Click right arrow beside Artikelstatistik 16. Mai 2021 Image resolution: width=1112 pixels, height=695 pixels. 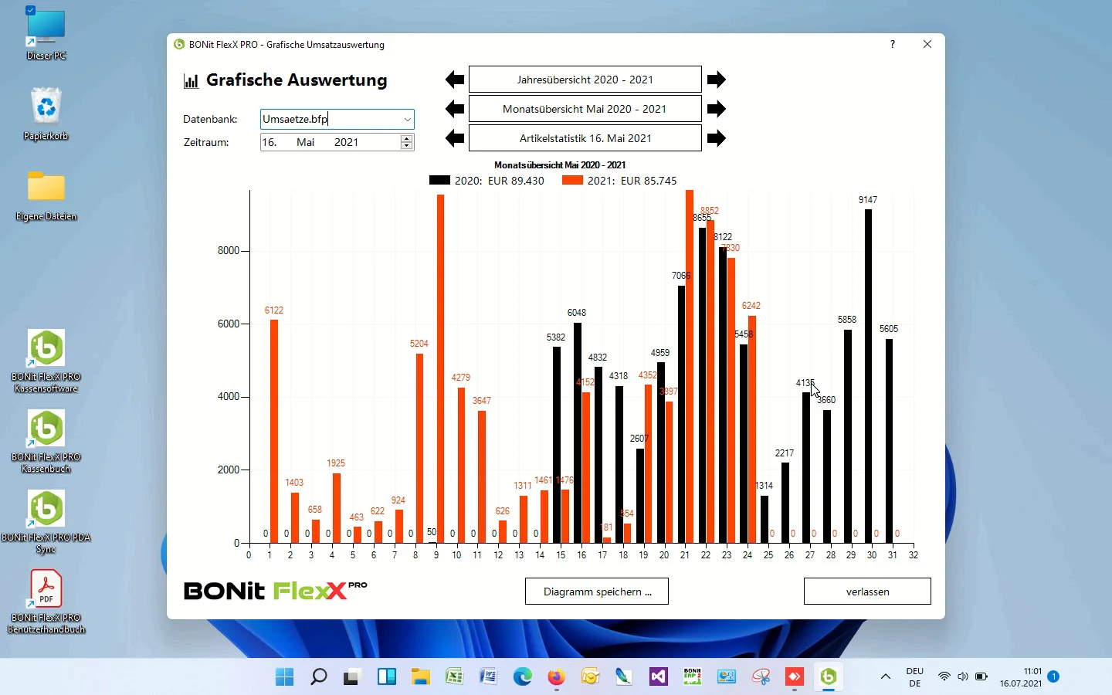(x=717, y=138)
